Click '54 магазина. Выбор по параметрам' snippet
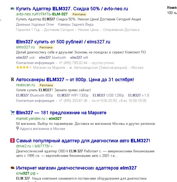 click(x=86, y=124)
